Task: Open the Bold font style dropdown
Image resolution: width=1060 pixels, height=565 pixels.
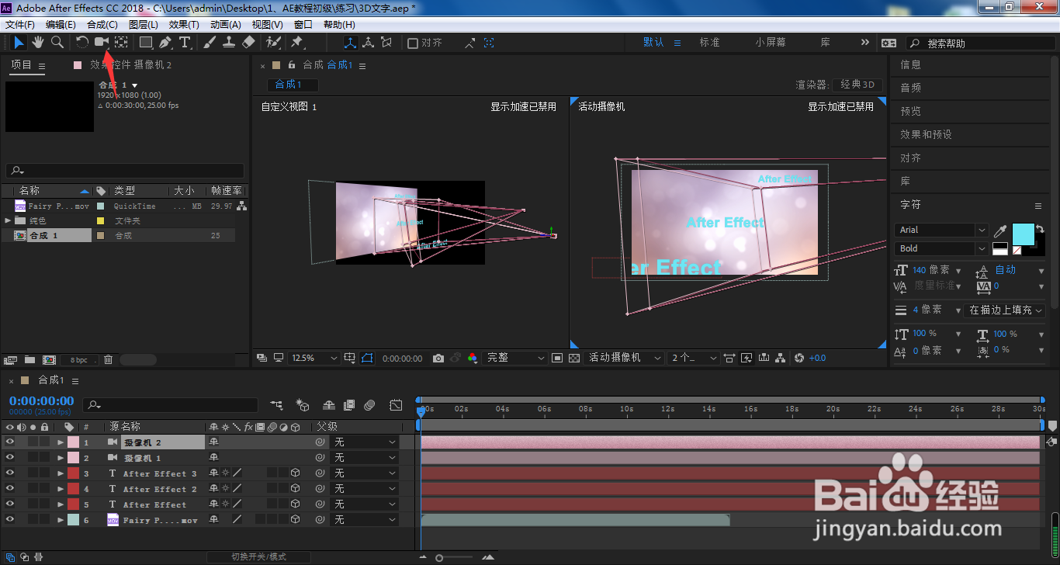Action: [x=941, y=248]
